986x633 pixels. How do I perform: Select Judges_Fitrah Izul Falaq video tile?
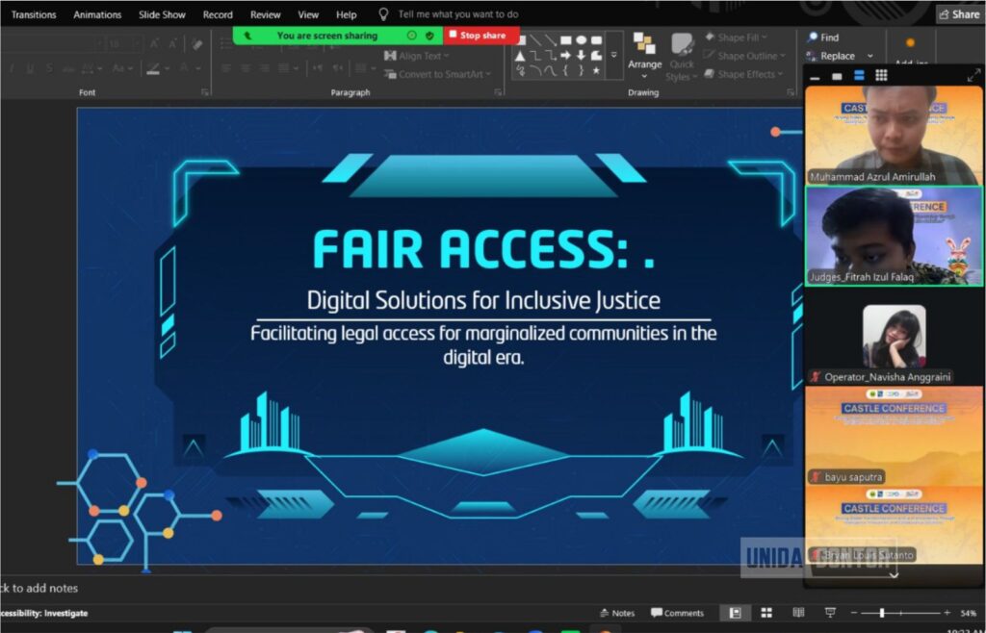tap(894, 236)
